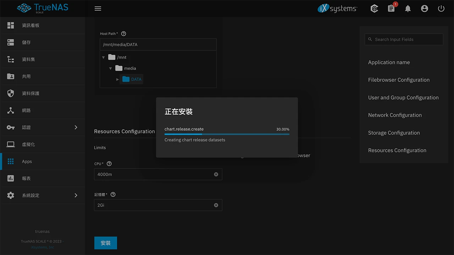This screenshot has width=454, height=255.
Task: Open the power options icon
Action: click(441, 8)
